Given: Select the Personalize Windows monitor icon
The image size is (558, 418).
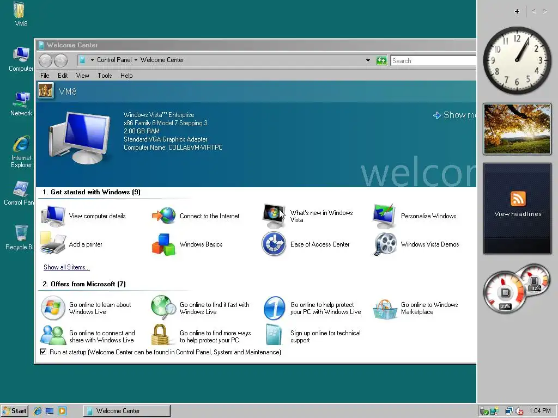Looking at the screenshot, I should [x=384, y=216].
